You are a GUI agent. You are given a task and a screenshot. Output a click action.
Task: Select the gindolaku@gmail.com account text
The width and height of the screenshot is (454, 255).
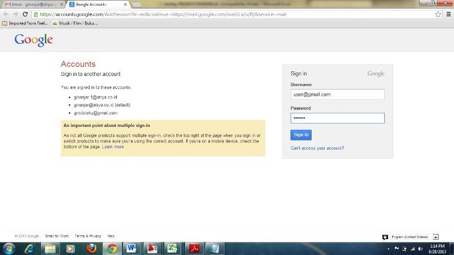point(95,113)
